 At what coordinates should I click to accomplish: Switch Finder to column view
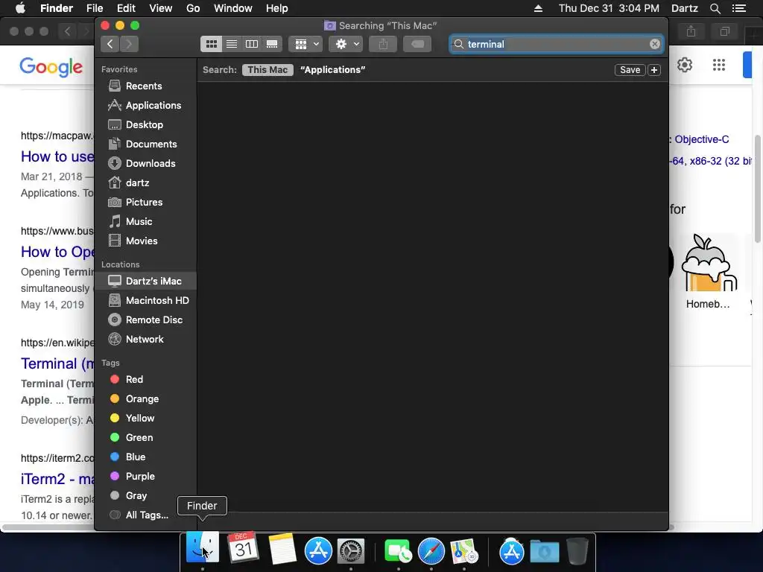pyautogui.click(x=252, y=44)
